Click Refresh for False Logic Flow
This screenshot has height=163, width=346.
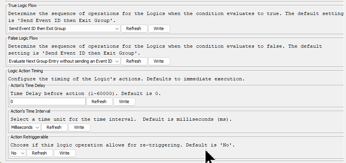[134, 61]
